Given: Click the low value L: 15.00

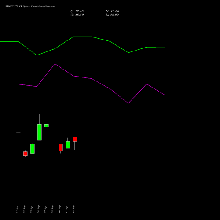Looking at the screenshot, I should pyautogui.click(x=112, y=15).
